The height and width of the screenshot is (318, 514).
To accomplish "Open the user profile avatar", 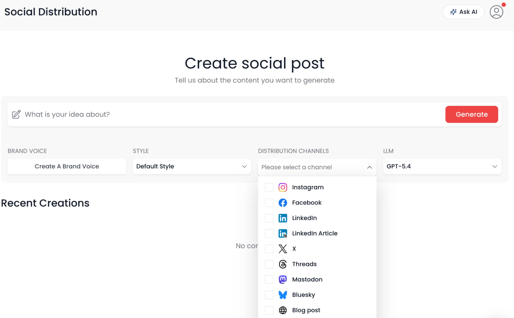I will [496, 12].
